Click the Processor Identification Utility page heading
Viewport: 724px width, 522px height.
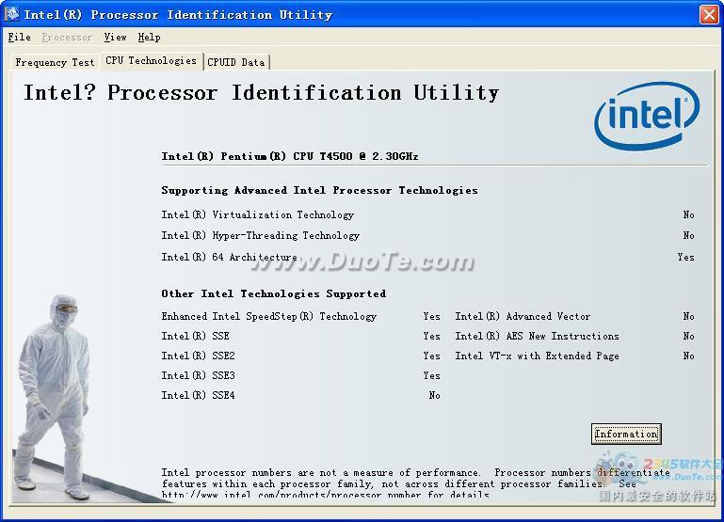click(262, 93)
